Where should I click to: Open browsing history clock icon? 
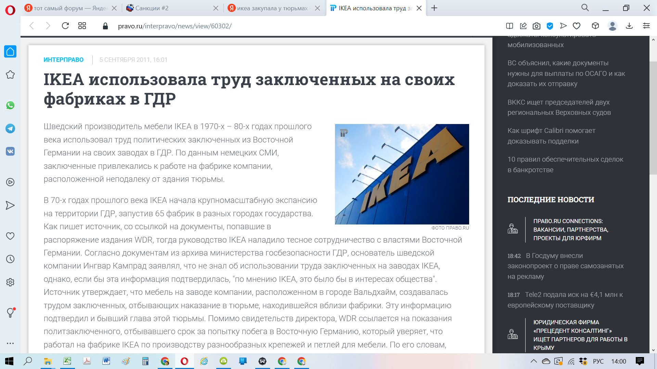click(10, 259)
